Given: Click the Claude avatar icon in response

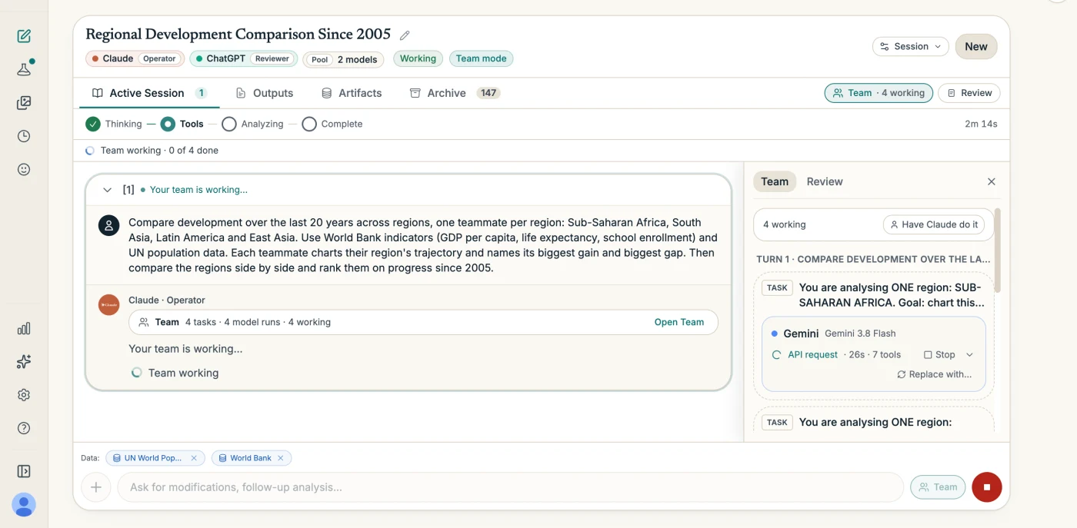Looking at the screenshot, I should pyautogui.click(x=109, y=305).
